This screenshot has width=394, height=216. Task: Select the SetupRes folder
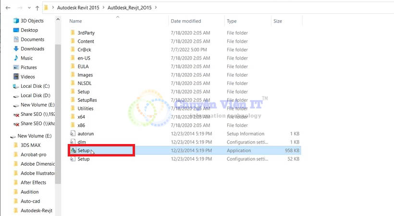[x=87, y=100]
